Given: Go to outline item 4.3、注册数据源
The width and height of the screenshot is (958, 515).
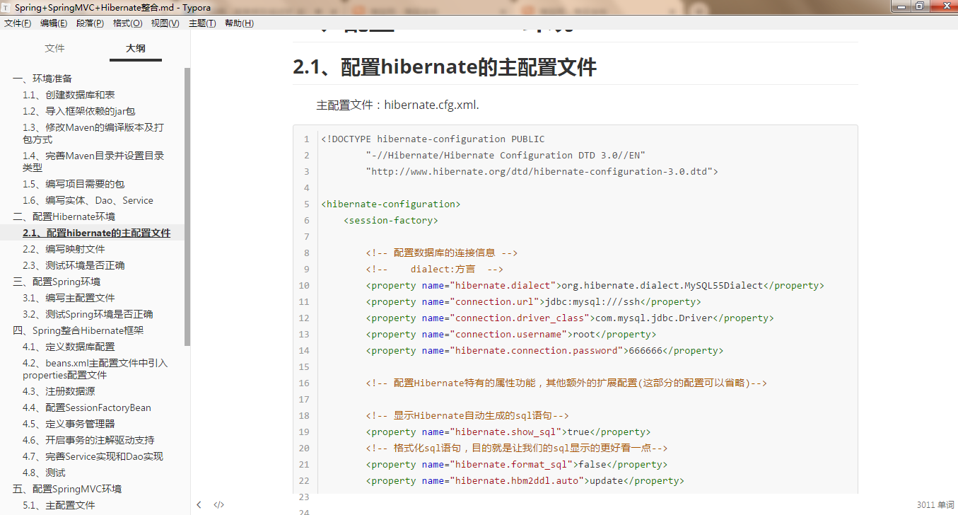Looking at the screenshot, I should pyautogui.click(x=59, y=391).
